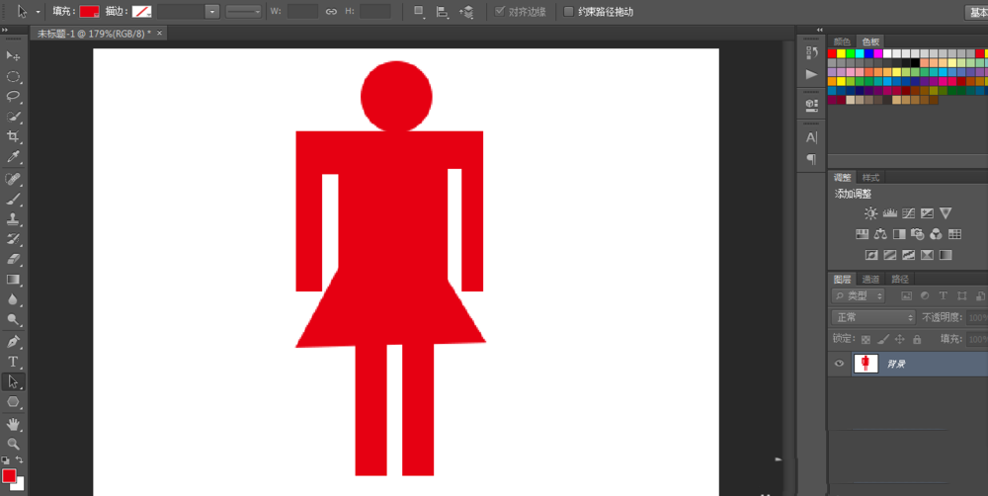Viewport: 988px width, 496px height.
Task: Enable the 约束路径拖动 checkbox
Action: pos(568,12)
